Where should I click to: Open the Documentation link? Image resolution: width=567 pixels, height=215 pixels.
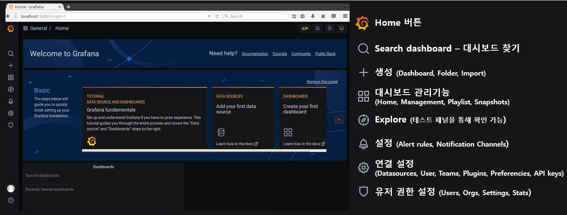coord(255,54)
